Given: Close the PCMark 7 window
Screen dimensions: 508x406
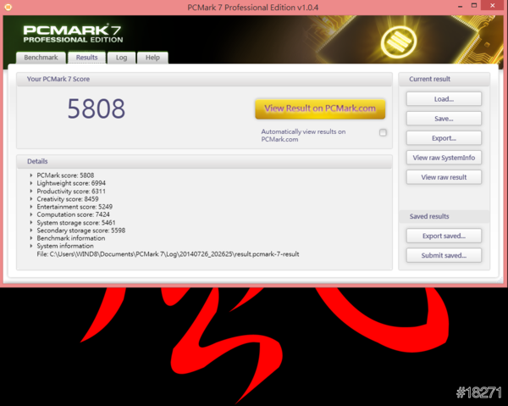Looking at the screenshot, I should (493, 6).
